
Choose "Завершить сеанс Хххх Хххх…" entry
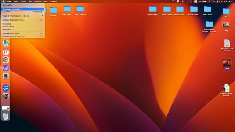coord(22,36)
